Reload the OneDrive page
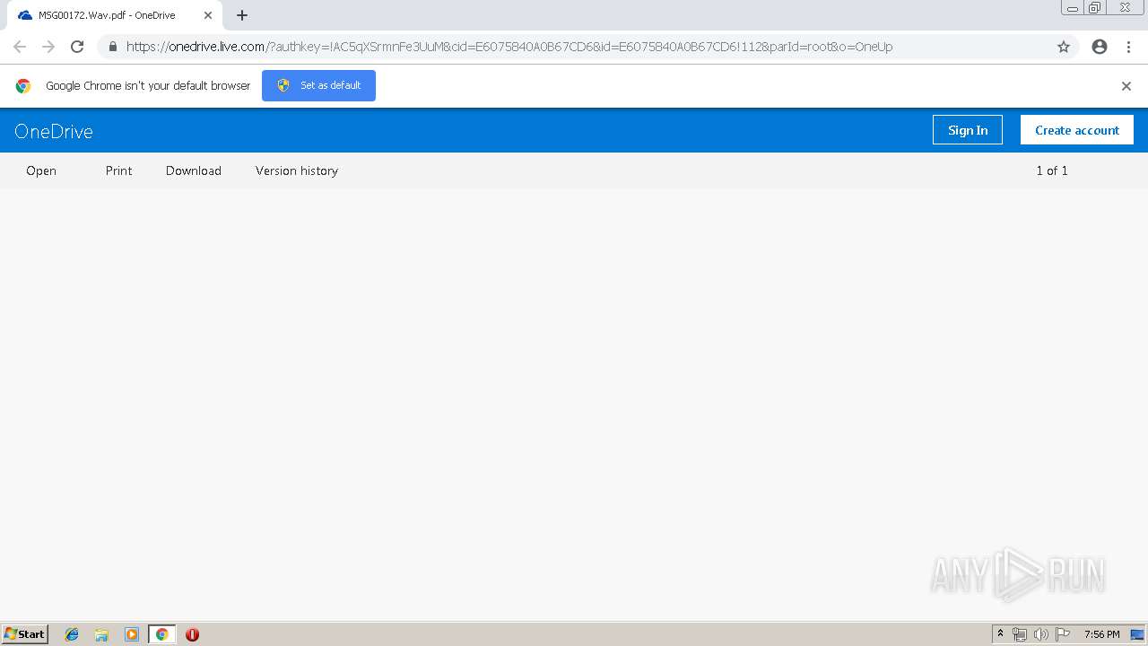1148x646 pixels. pos(77,47)
